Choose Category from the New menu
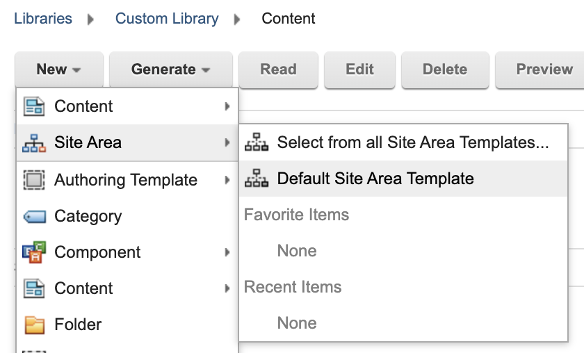 coord(127,216)
